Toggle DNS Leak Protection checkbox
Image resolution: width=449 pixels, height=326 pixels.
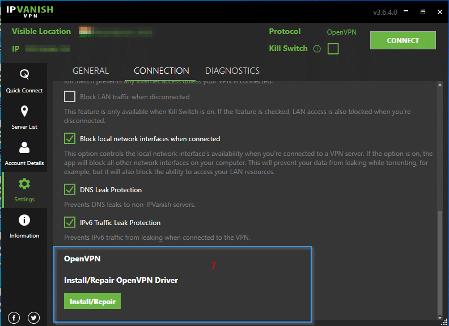pyautogui.click(x=70, y=189)
